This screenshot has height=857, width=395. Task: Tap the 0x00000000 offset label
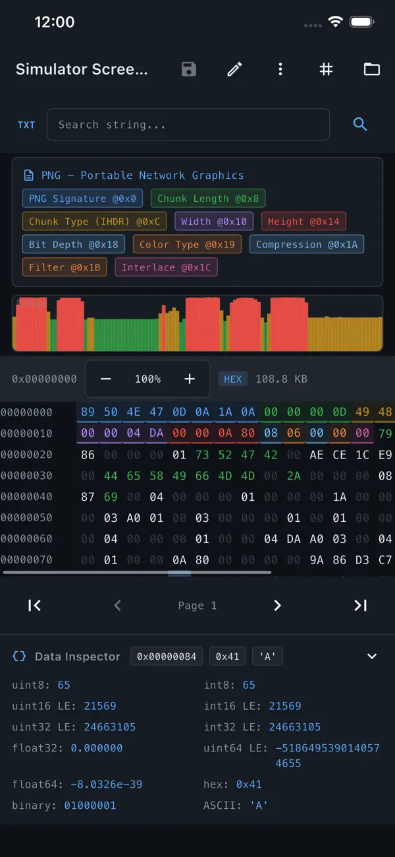(x=44, y=379)
